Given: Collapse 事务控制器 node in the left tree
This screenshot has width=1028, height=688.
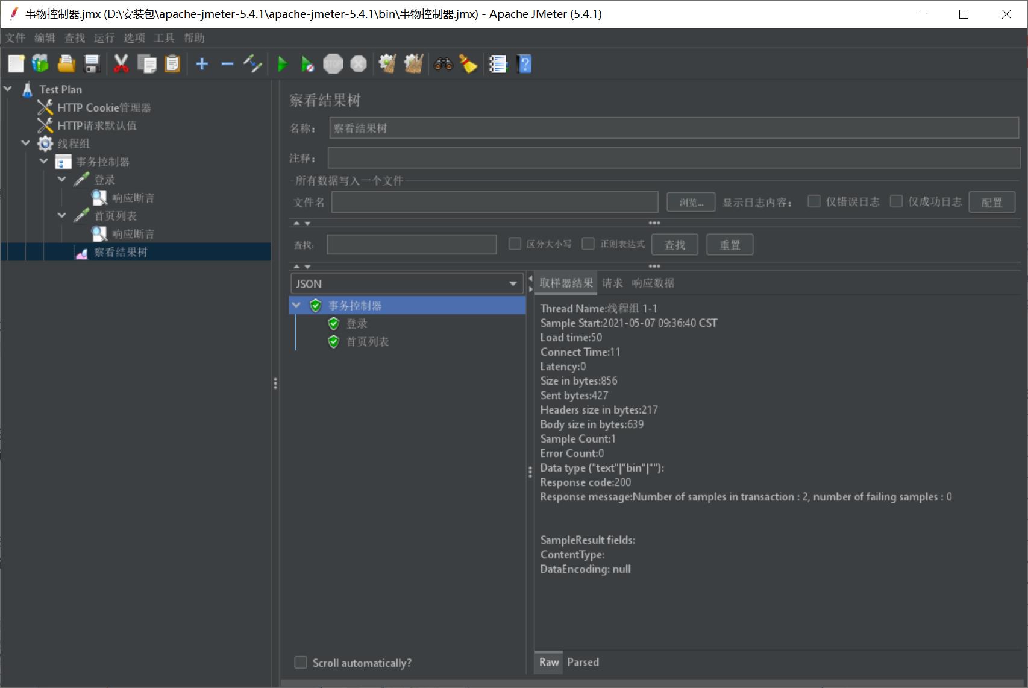Looking at the screenshot, I should click(43, 161).
